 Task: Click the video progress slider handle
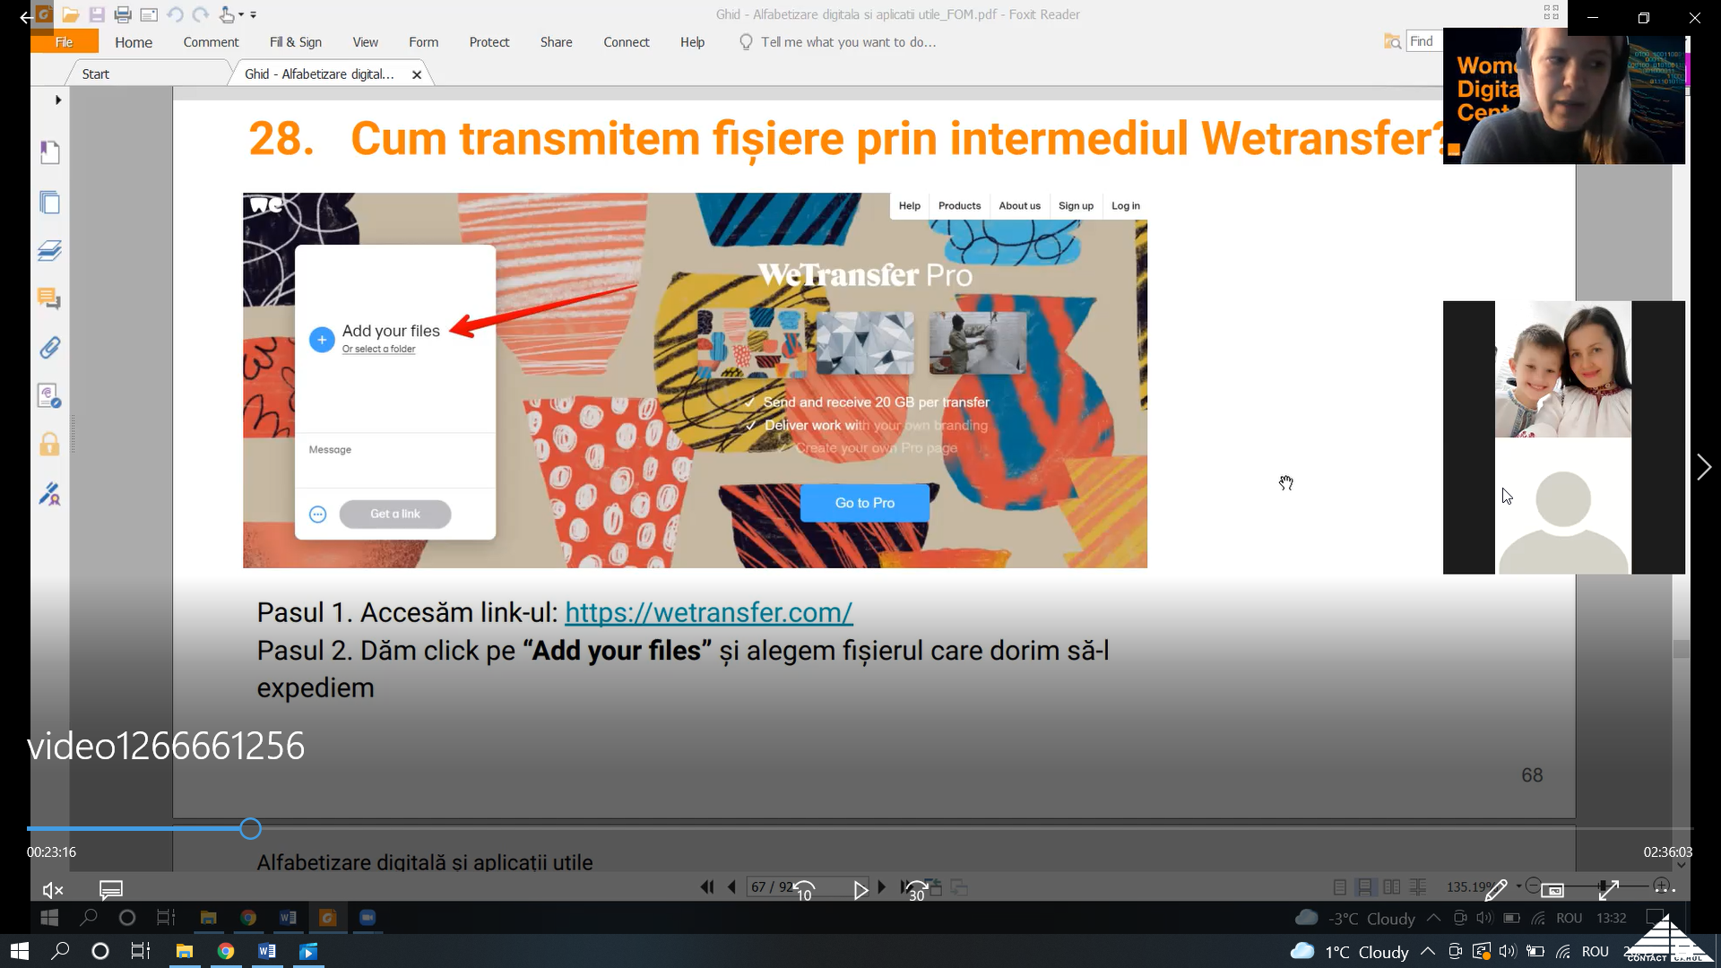tap(250, 829)
